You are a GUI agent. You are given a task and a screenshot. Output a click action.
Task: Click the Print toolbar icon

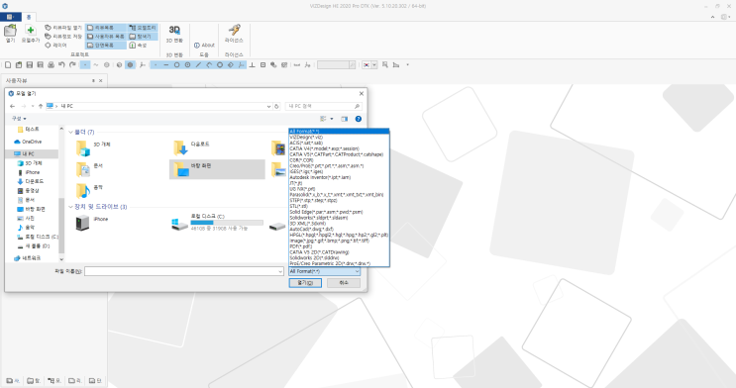pyautogui.click(x=51, y=64)
